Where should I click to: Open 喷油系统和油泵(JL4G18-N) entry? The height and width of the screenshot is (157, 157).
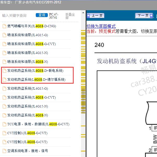pyautogui.click(x=28, y=62)
